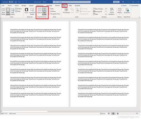Choose One Page zoom option
The image size is (141, 119).
point(84,9)
